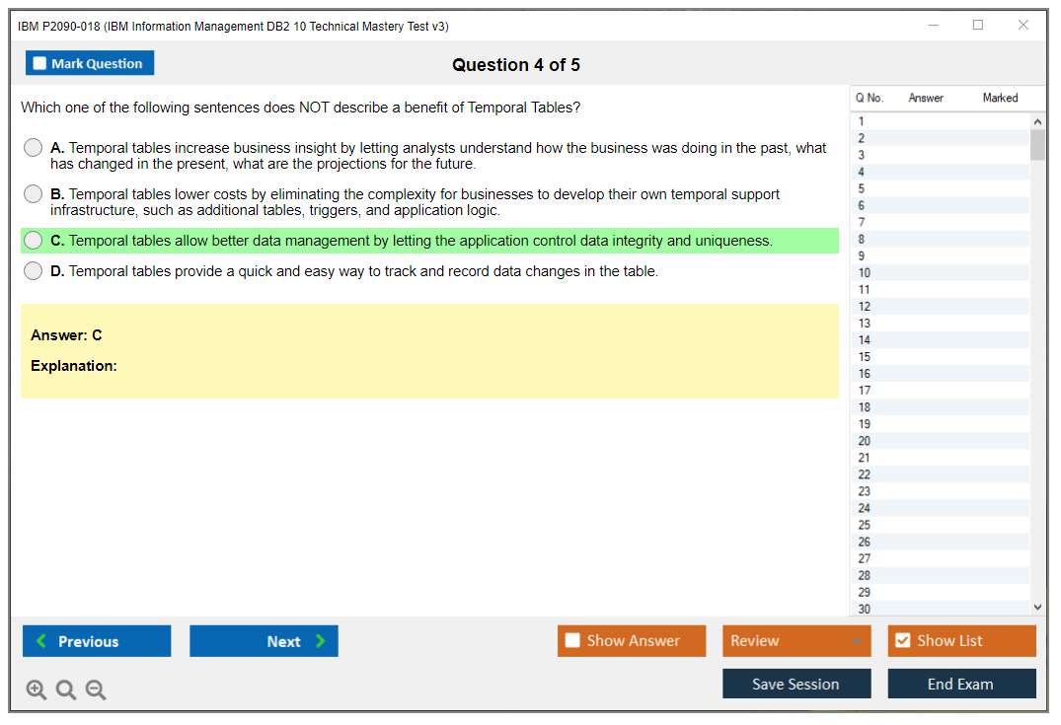This screenshot has height=725, width=1061.
Task: Save the current exam session
Action: [796, 684]
